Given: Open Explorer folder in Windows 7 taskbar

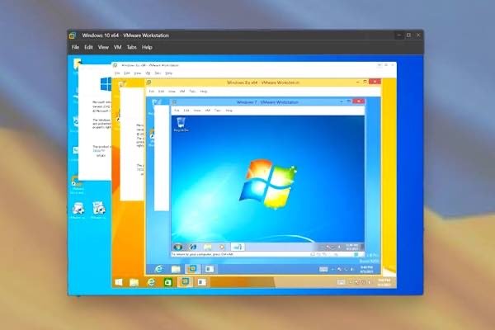Looking at the screenshot, I should pyautogui.click(x=207, y=247).
